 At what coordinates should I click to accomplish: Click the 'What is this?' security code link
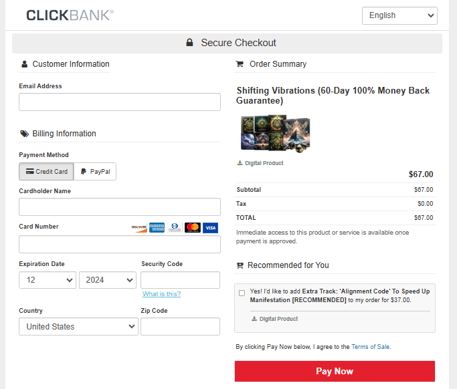pos(161,294)
